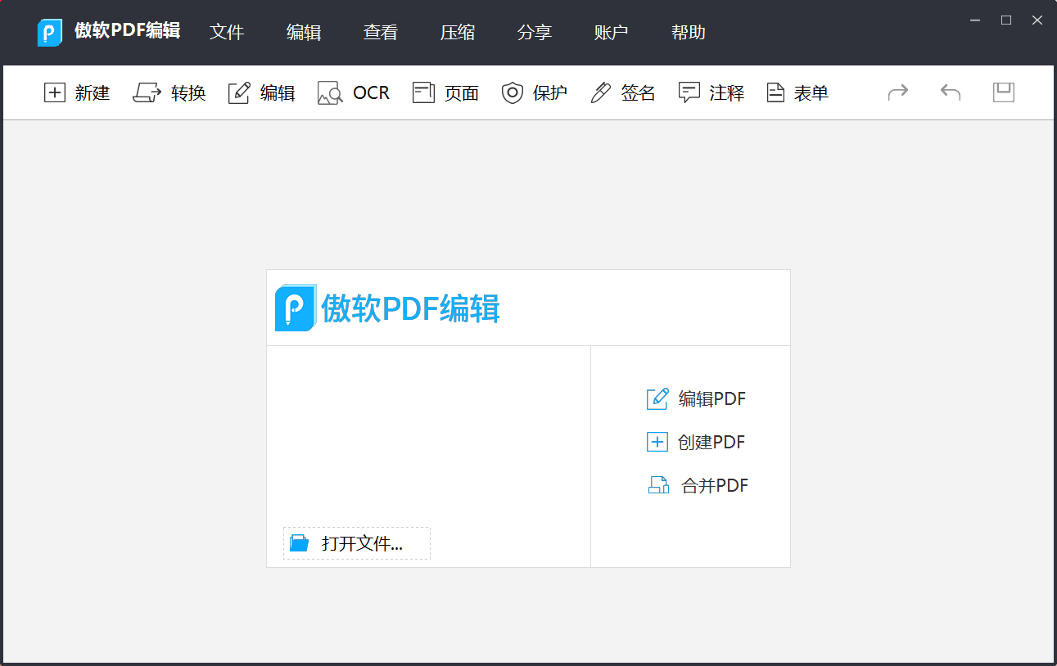The height and width of the screenshot is (666, 1057).
Task: Click the 注释 comment bubble icon
Action: (x=689, y=92)
